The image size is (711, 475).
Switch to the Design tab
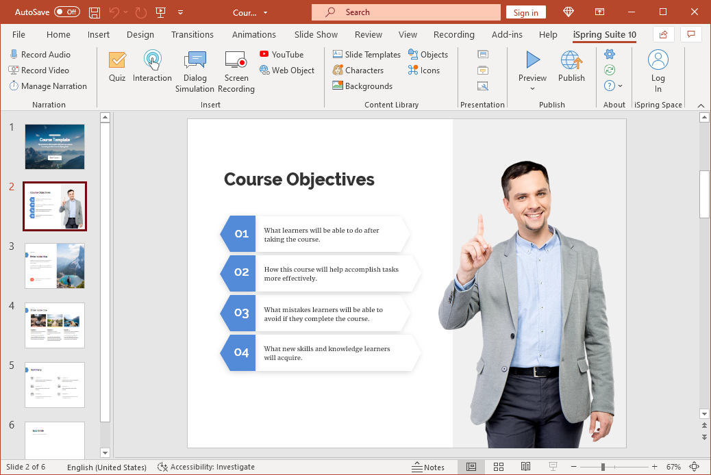tap(140, 34)
